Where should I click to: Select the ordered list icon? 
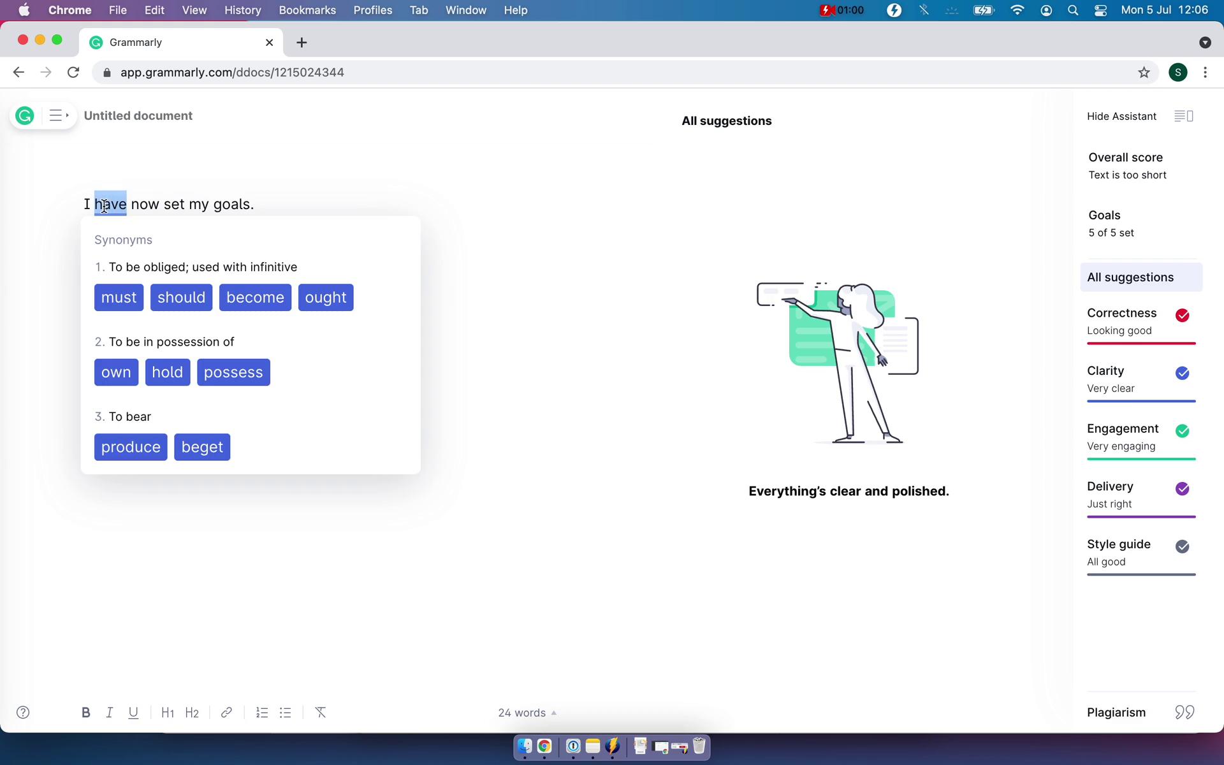tap(262, 712)
